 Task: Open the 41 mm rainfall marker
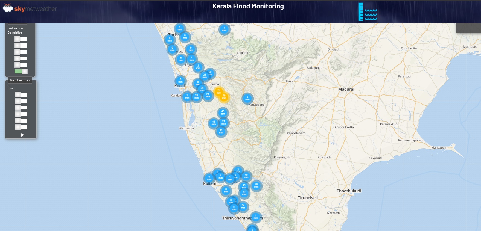(x=221, y=131)
